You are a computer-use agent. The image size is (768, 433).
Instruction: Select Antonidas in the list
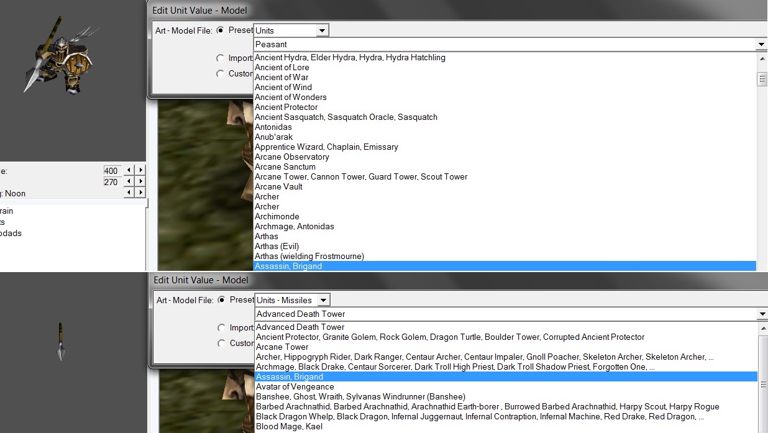point(505,127)
